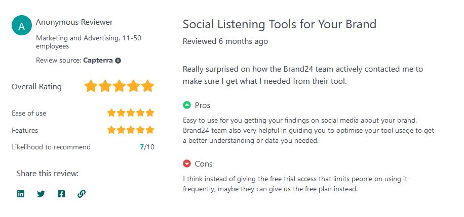
Task: Click the Anonymous Reviewer name
Action: click(74, 22)
